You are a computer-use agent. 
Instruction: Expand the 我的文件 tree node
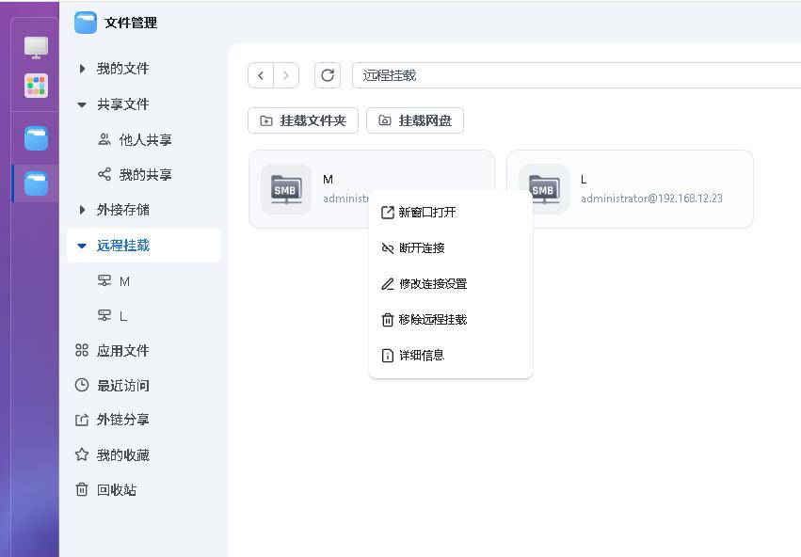pos(82,69)
